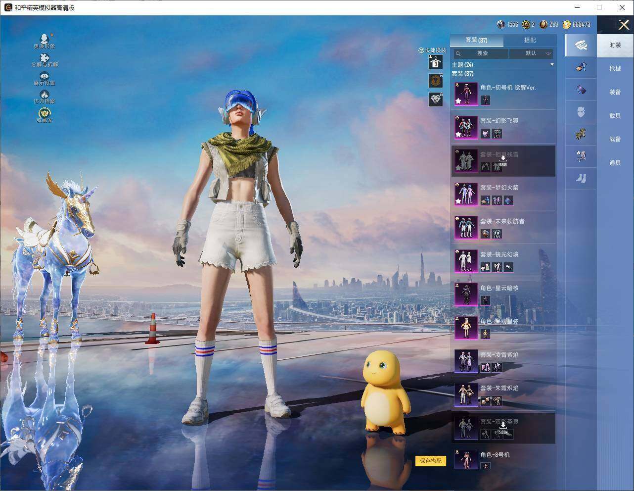
Task: Click first item piece under 套装-幻影飞狐
Action: 485,134
